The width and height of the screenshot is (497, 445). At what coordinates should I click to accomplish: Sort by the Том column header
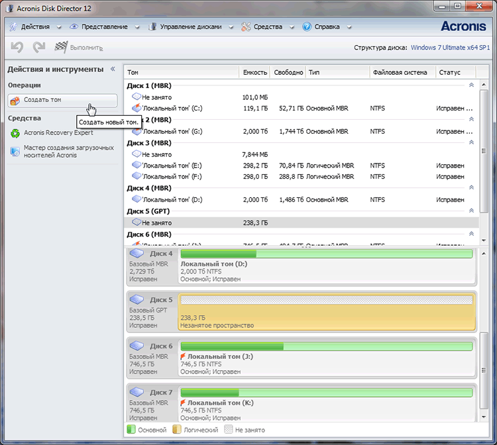pyautogui.click(x=182, y=72)
